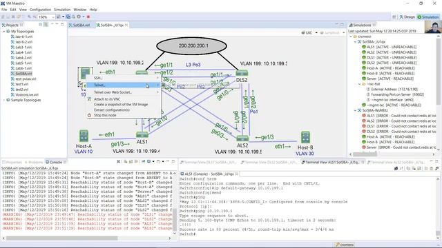
Task: Select ALS1 [ACTIVE - UNREACHABLE] entry
Action: (390, 47)
